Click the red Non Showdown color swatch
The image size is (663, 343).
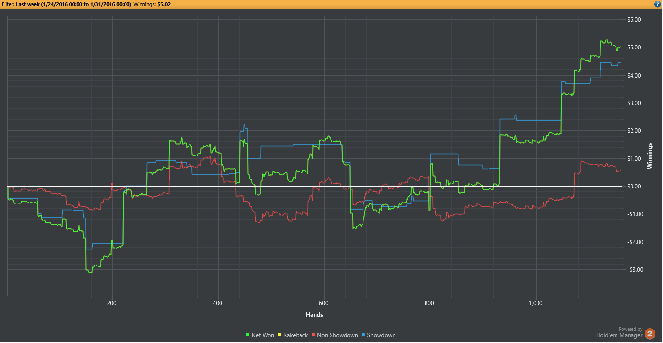coord(313,335)
